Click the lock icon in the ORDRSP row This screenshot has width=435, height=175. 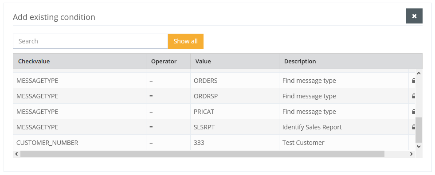[413, 96]
